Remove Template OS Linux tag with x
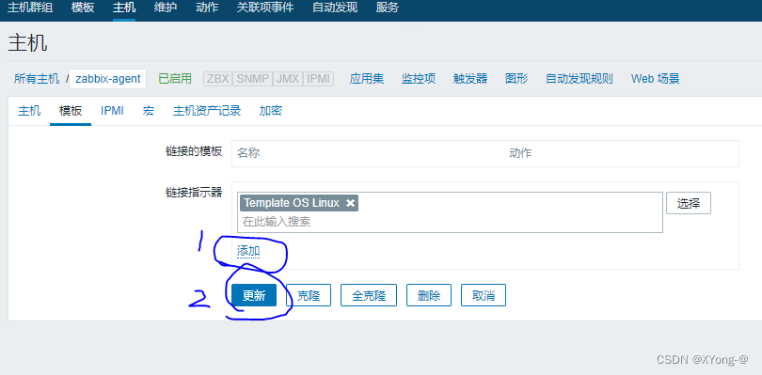 350,203
